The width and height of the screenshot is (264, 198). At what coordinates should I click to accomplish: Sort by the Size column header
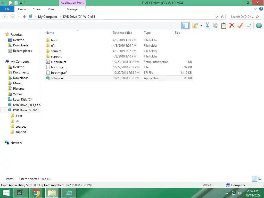click(177, 33)
